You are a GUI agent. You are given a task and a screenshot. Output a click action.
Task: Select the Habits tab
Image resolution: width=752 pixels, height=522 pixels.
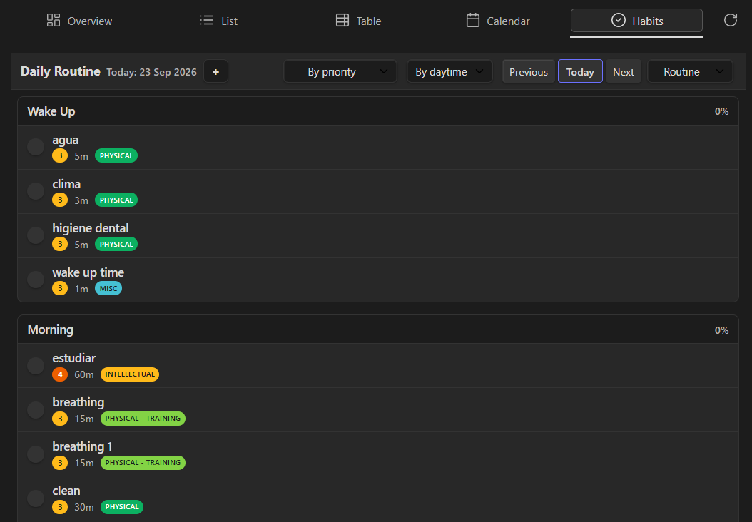[x=637, y=21]
